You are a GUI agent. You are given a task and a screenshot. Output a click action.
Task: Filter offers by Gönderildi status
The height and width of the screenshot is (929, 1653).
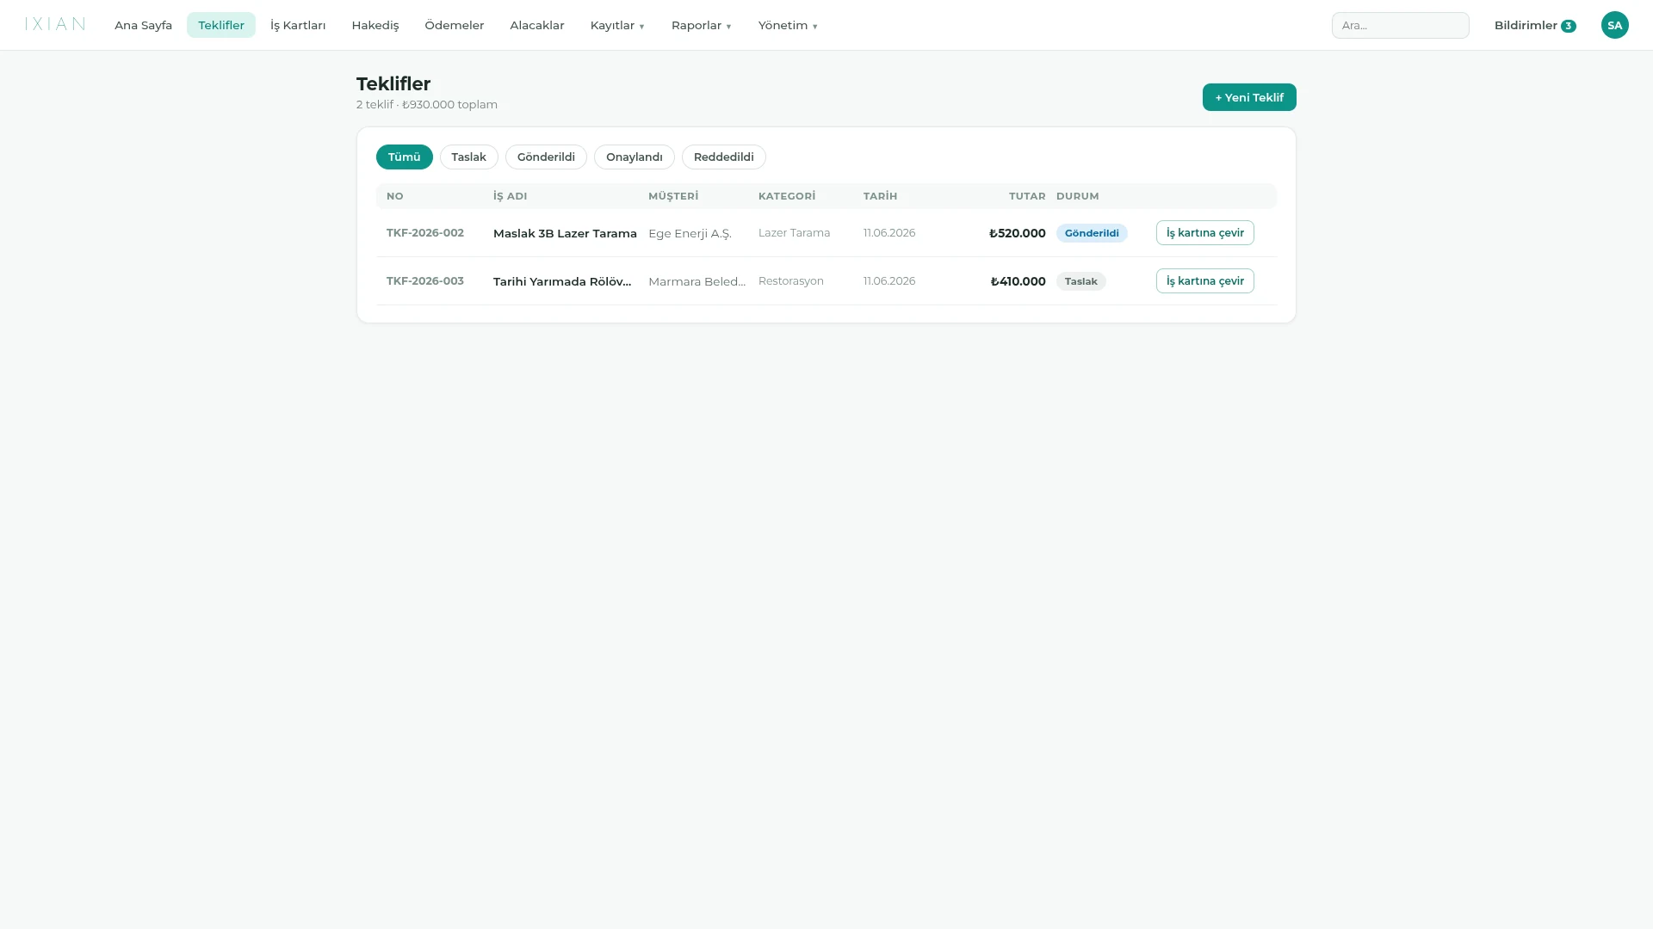coord(546,157)
